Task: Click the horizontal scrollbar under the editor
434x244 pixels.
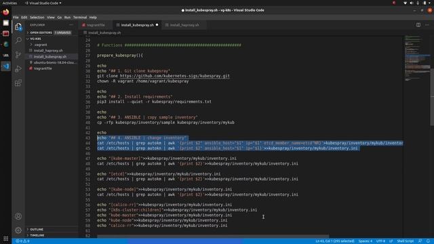Action: point(213,237)
